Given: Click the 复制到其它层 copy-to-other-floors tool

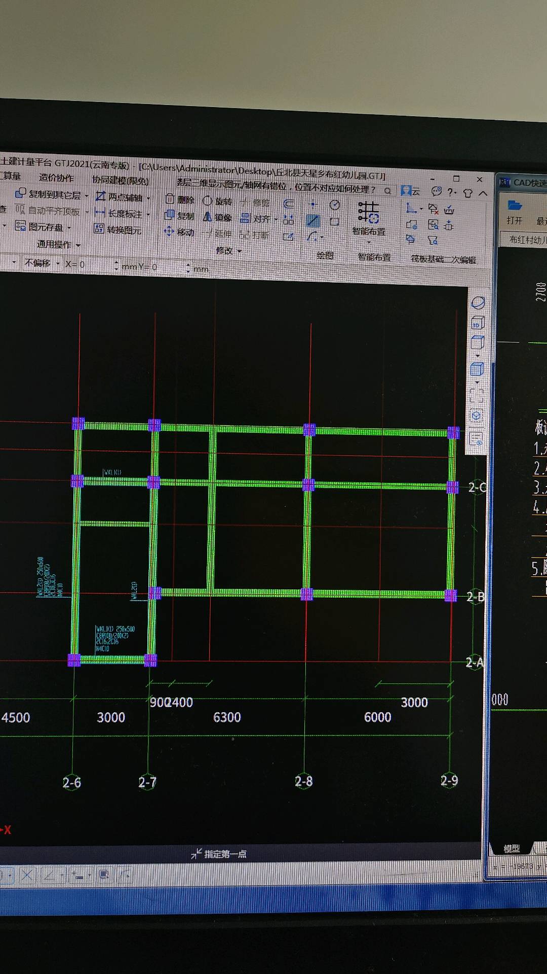Looking at the screenshot, I should pyautogui.click(x=48, y=194).
